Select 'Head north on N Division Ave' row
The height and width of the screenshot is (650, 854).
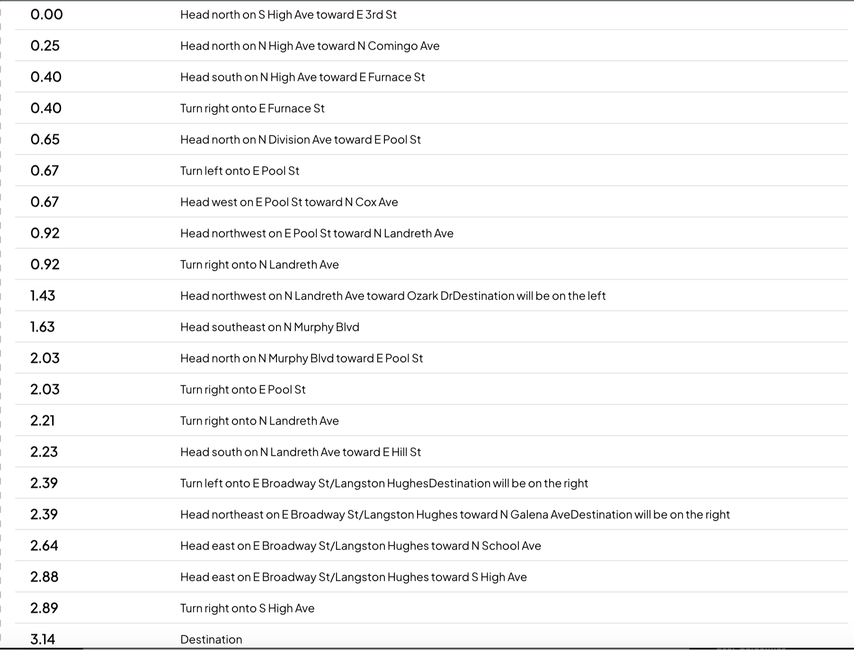tap(431, 139)
